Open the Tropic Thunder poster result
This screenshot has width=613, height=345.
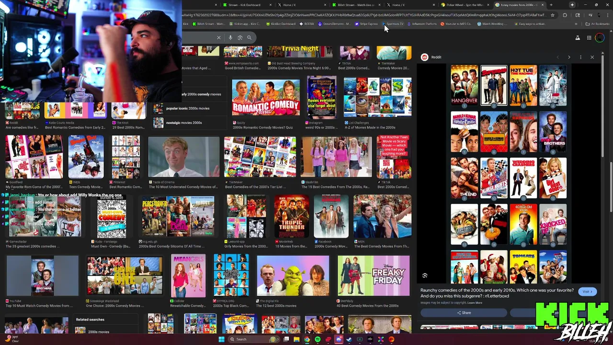pyautogui.click(x=292, y=216)
